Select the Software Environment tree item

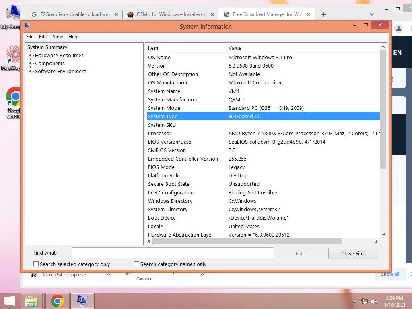click(60, 72)
